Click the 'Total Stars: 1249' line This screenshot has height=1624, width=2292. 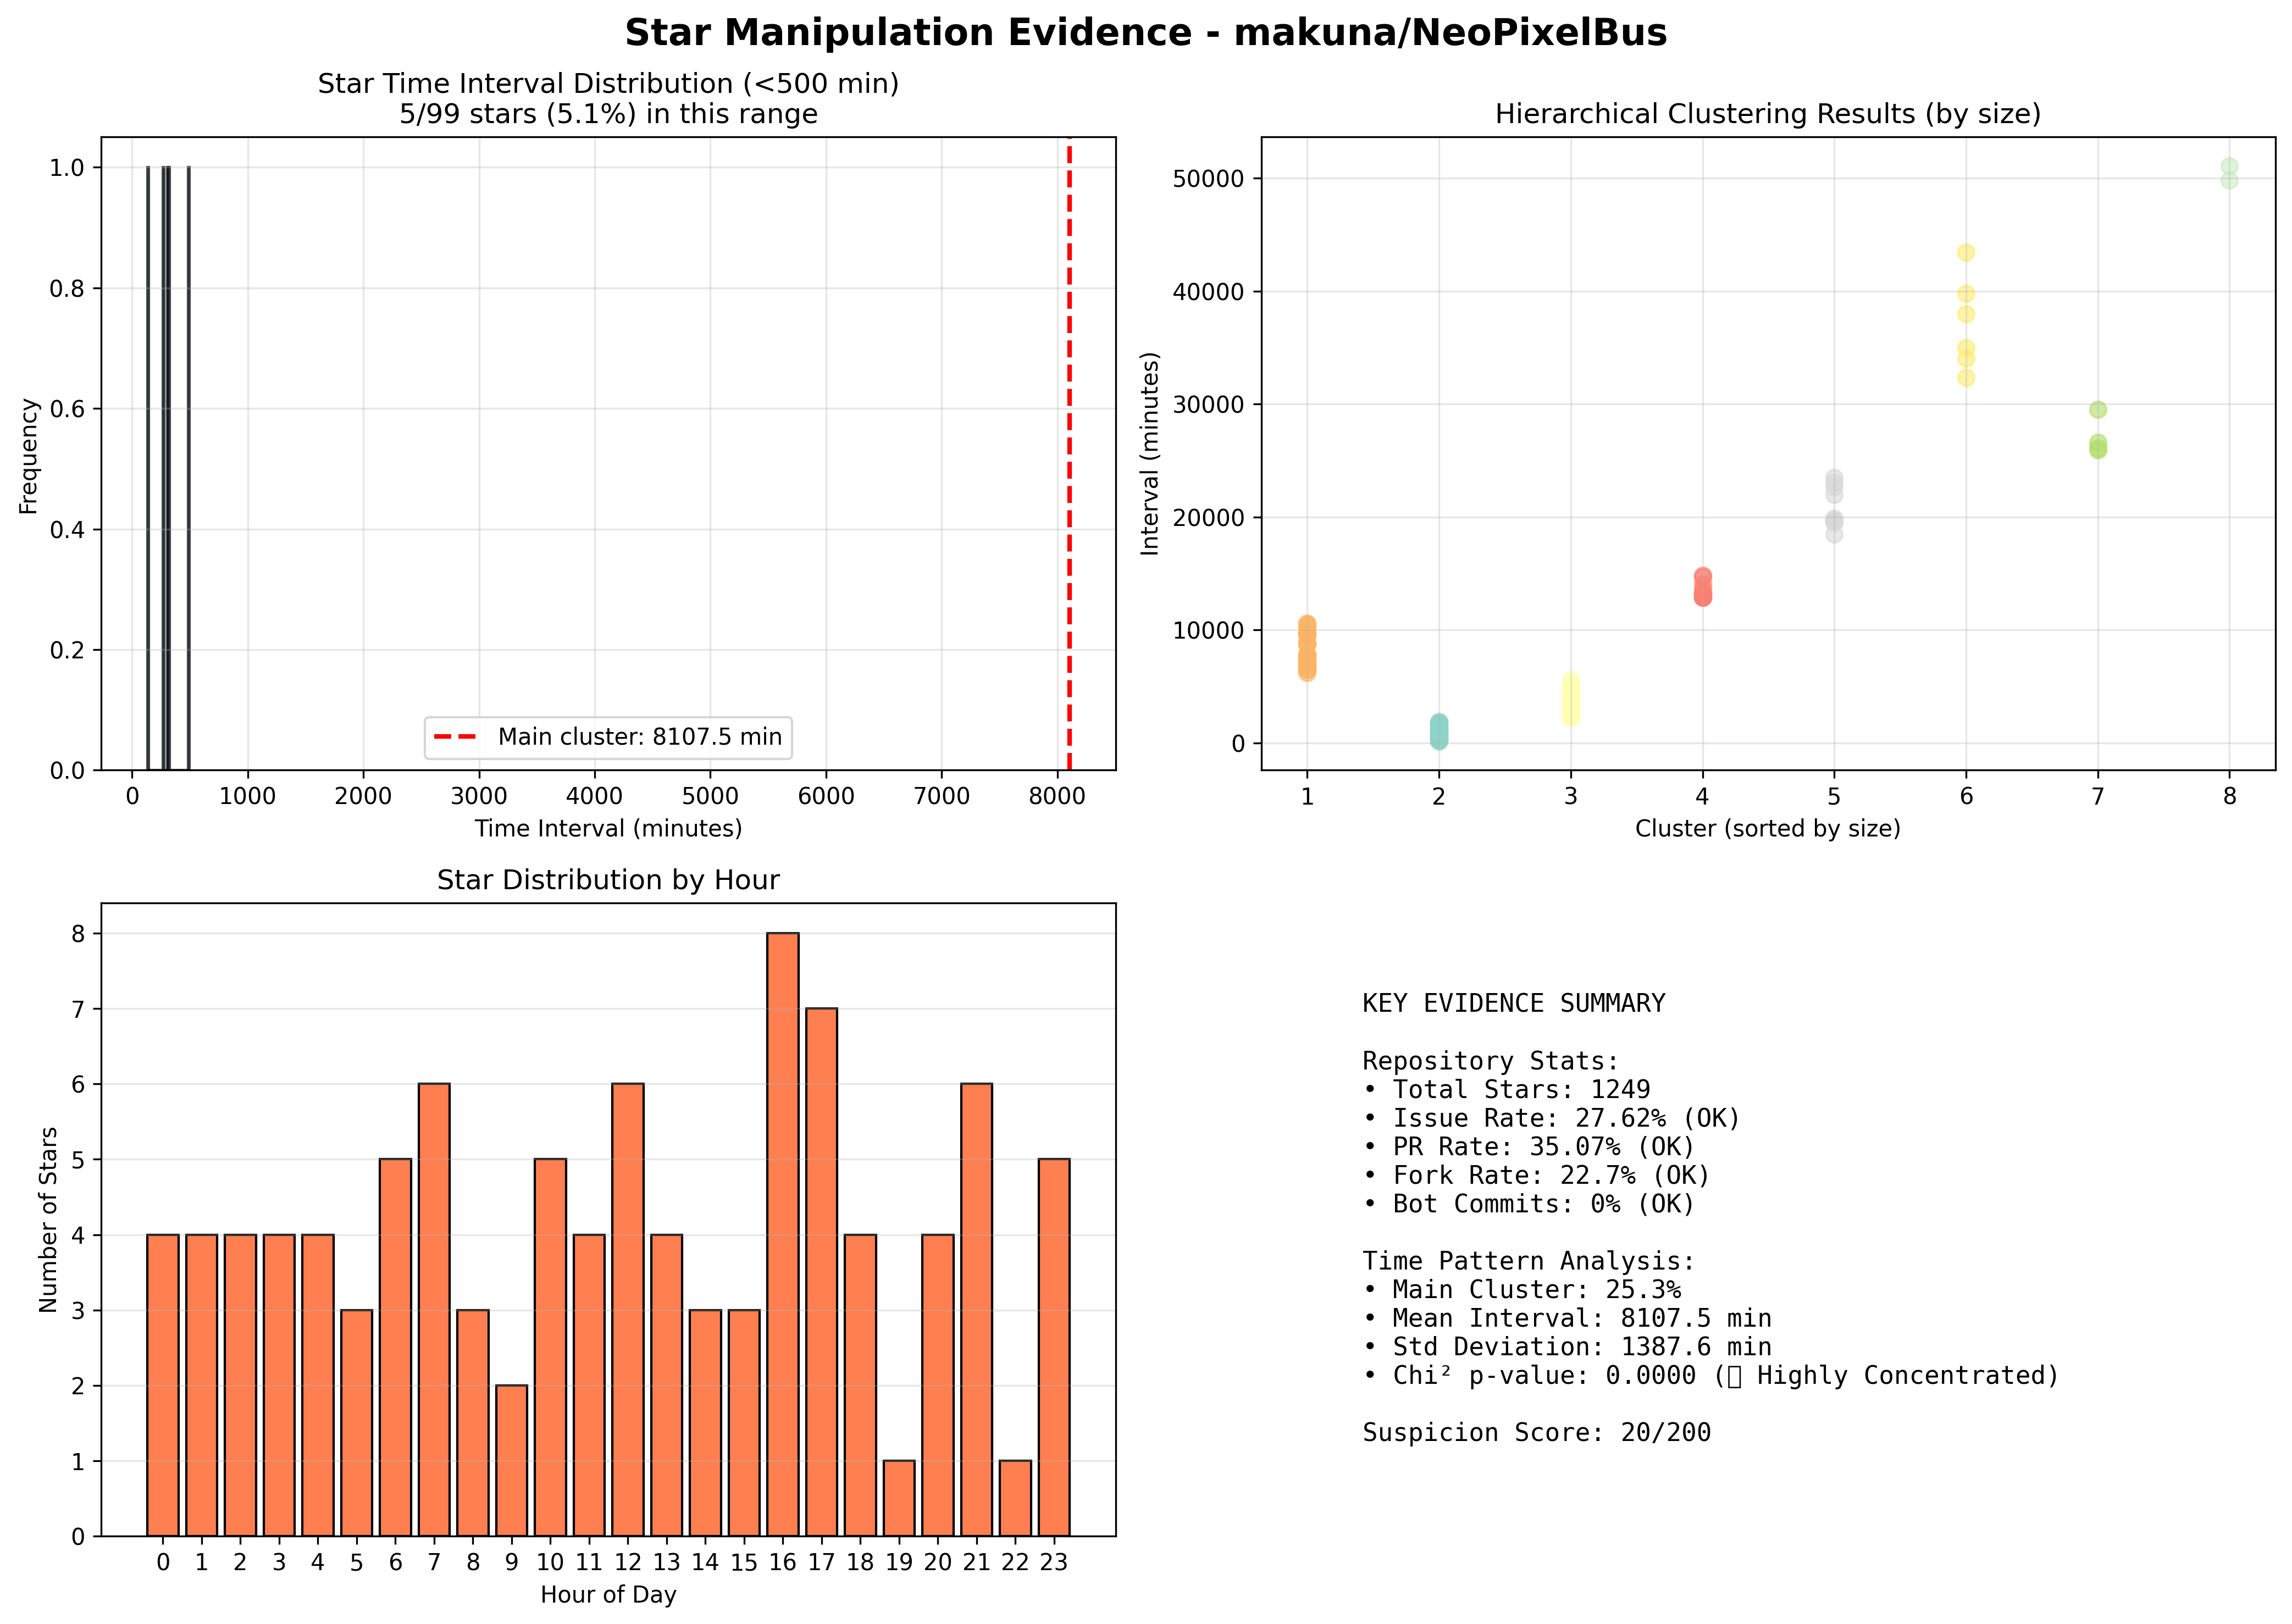pos(1506,1089)
